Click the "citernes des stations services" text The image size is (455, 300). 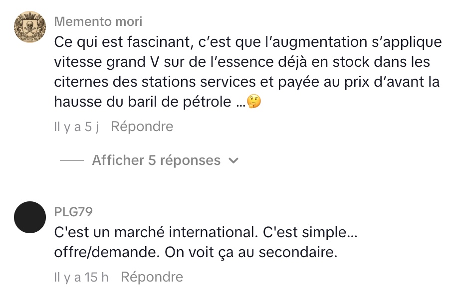click(150, 82)
